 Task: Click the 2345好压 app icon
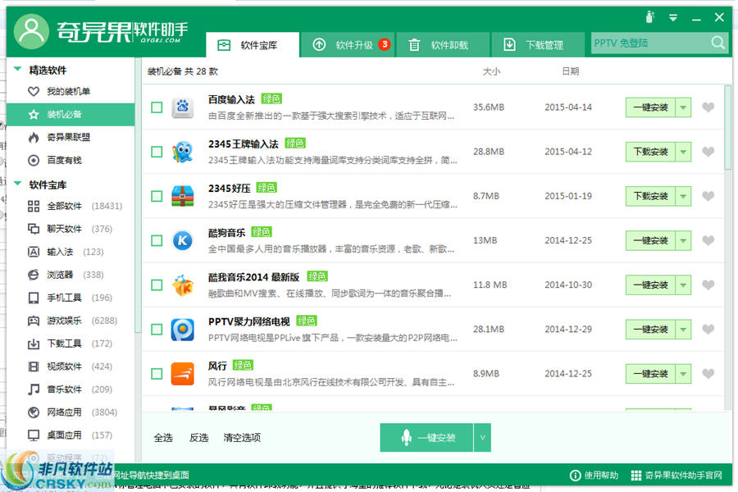click(183, 196)
